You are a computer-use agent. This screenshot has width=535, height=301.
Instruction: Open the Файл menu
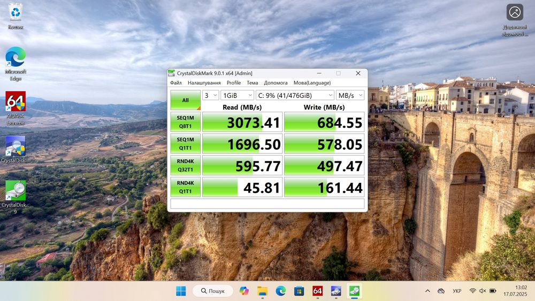tap(175, 82)
